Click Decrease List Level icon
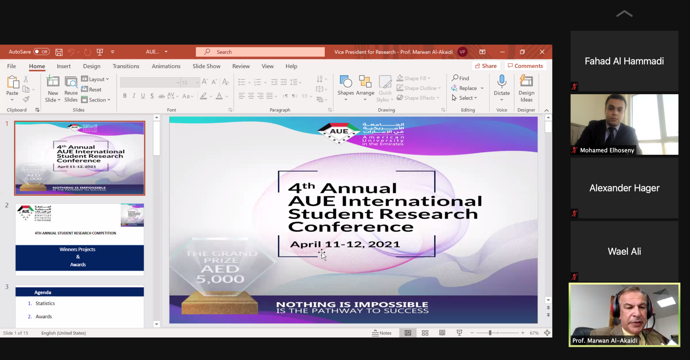The width and height of the screenshot is (690, 360). click(274, 82)
